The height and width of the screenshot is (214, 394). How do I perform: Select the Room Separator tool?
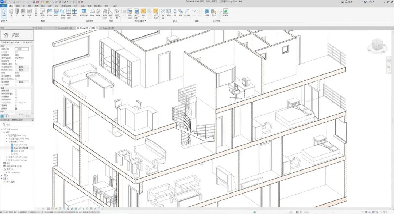tap(130, 13)
